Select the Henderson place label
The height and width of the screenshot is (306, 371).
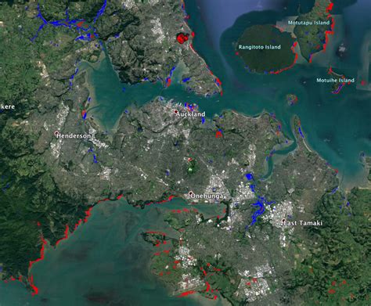click(x=74, y=136)
